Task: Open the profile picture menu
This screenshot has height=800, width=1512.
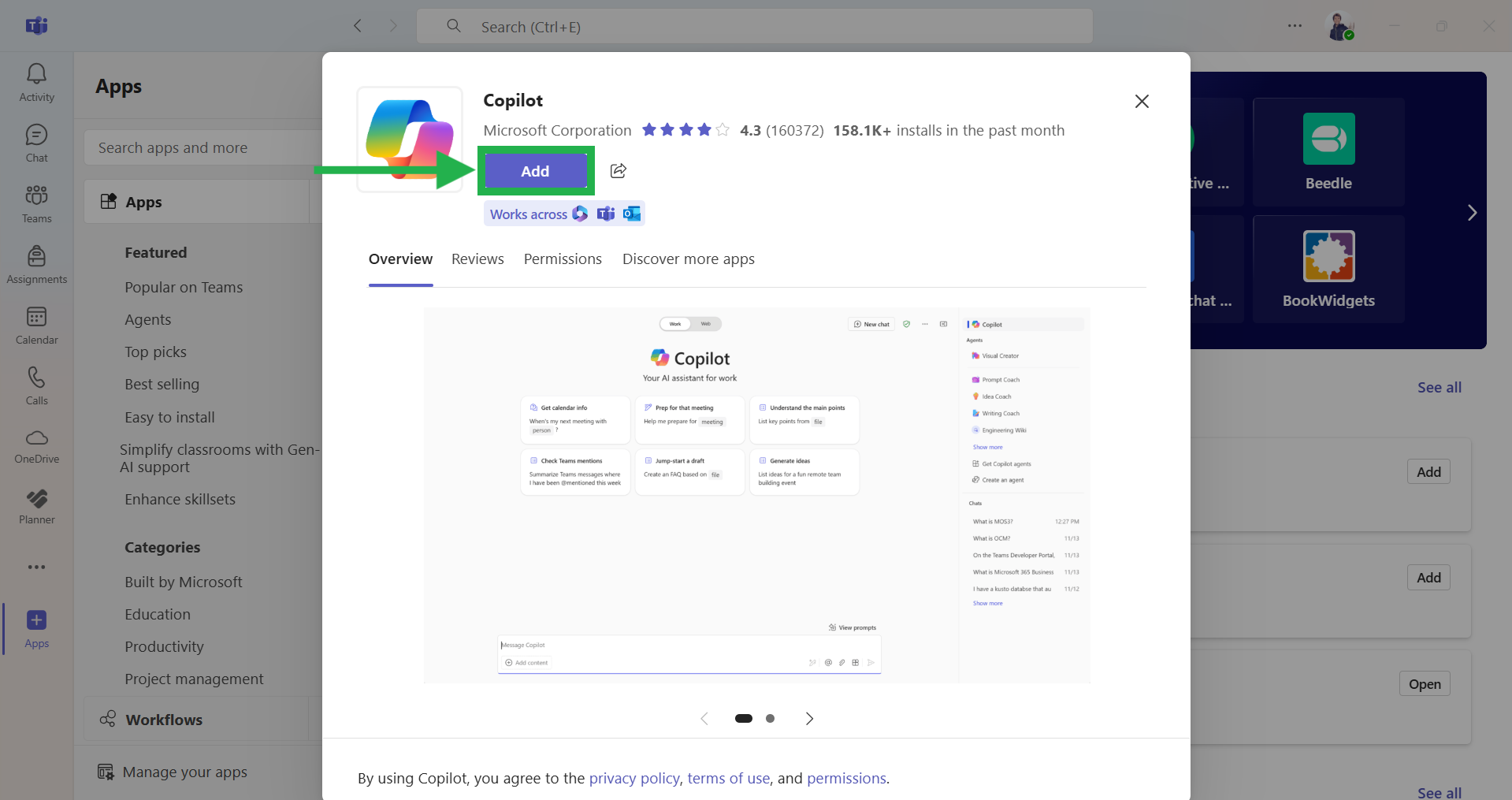Action: [x=1340, y=26]
